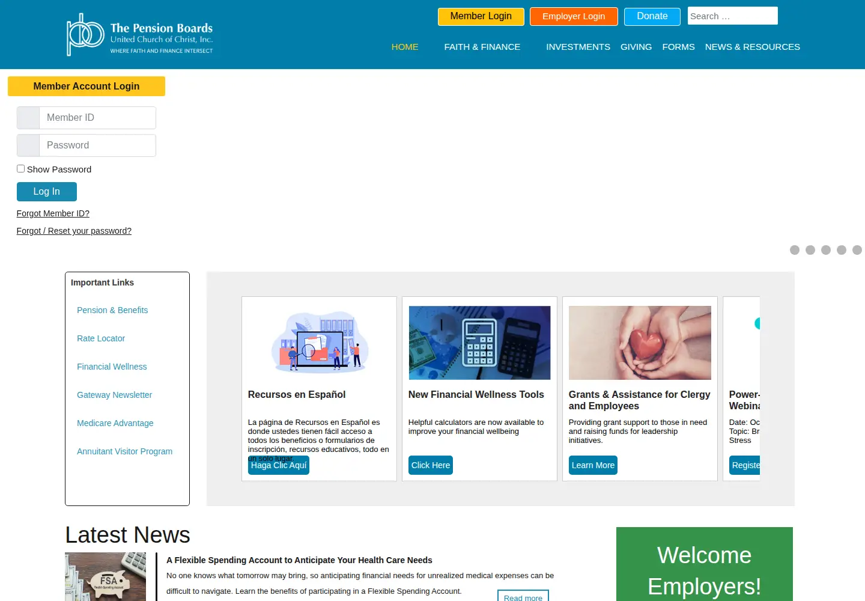Click the Log In button
865x601 pixels.
point(47,192)
